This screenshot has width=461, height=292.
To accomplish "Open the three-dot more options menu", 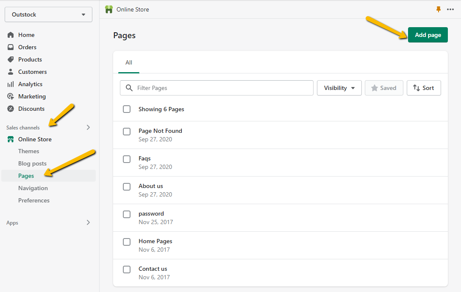I will [x=450, y=9].
